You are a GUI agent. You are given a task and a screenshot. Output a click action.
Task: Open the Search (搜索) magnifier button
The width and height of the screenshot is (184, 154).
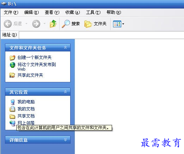point(71,24)
